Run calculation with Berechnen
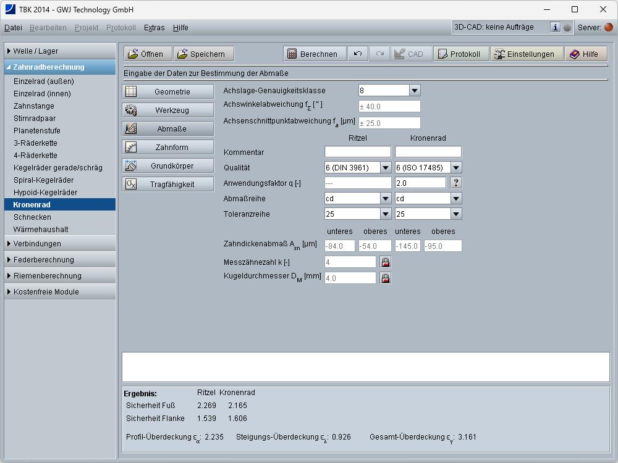This screenshot has height=463, width=618. click(315, 54)
